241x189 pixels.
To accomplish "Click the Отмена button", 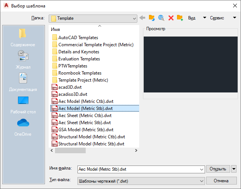I will pos(221,181).
